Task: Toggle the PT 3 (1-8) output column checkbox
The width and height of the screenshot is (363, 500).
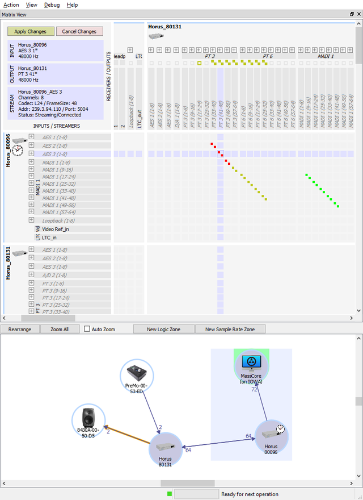Action: point(185,63)
